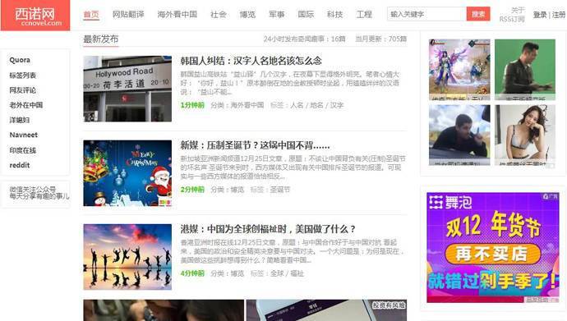Open 标签列表 in the sidebar
This screenshot has height=321, width=567.
[x=23, y=75]
